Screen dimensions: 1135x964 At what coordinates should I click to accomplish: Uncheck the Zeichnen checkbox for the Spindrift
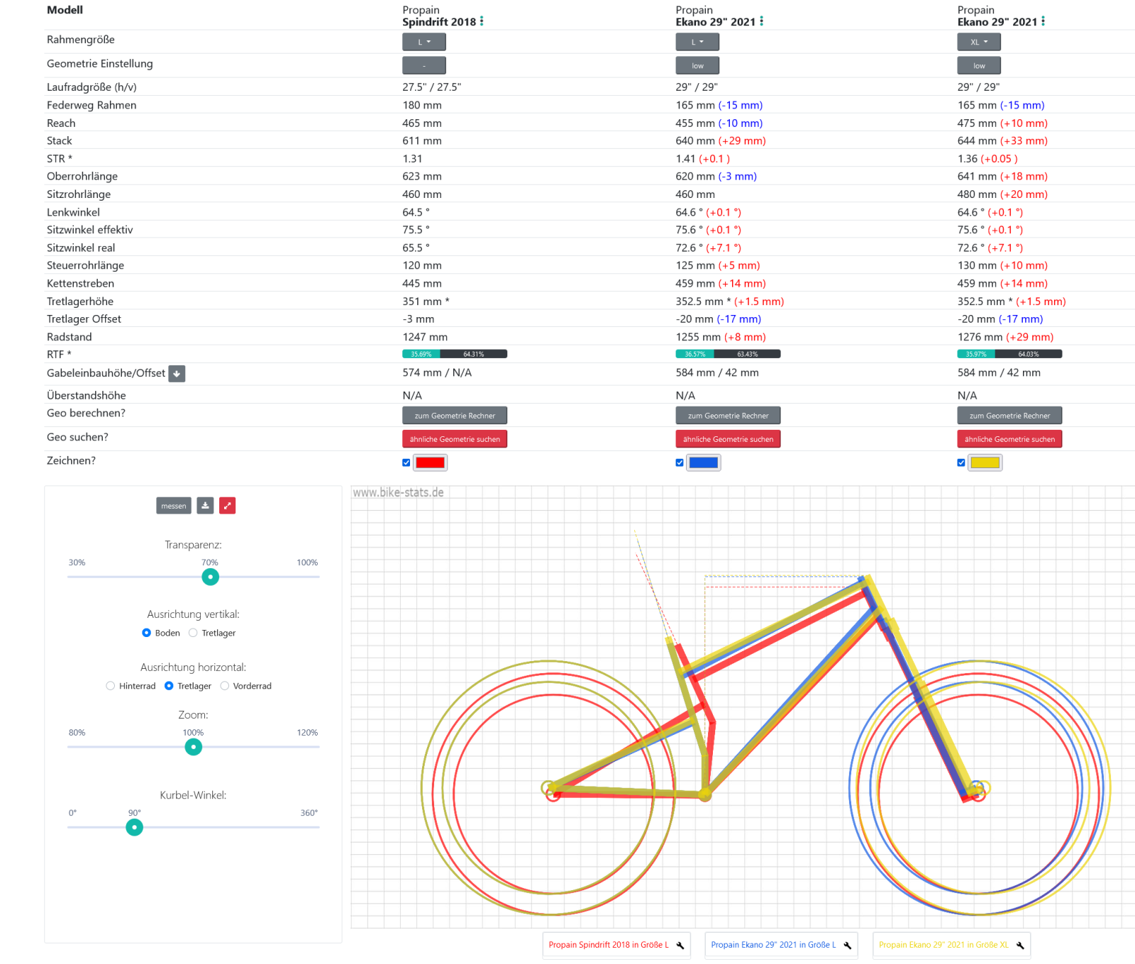click(406, 463)
